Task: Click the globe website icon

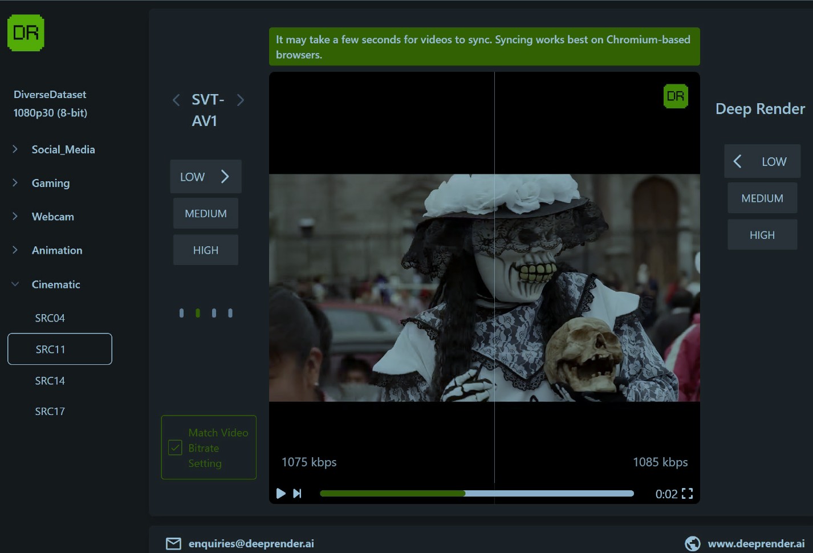Action: click(693, 544)
